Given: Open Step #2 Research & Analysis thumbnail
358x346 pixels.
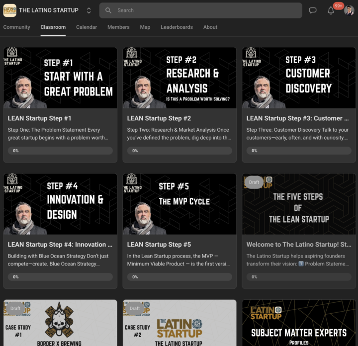Looking at the screenshot, I should (x=179, y=78).
